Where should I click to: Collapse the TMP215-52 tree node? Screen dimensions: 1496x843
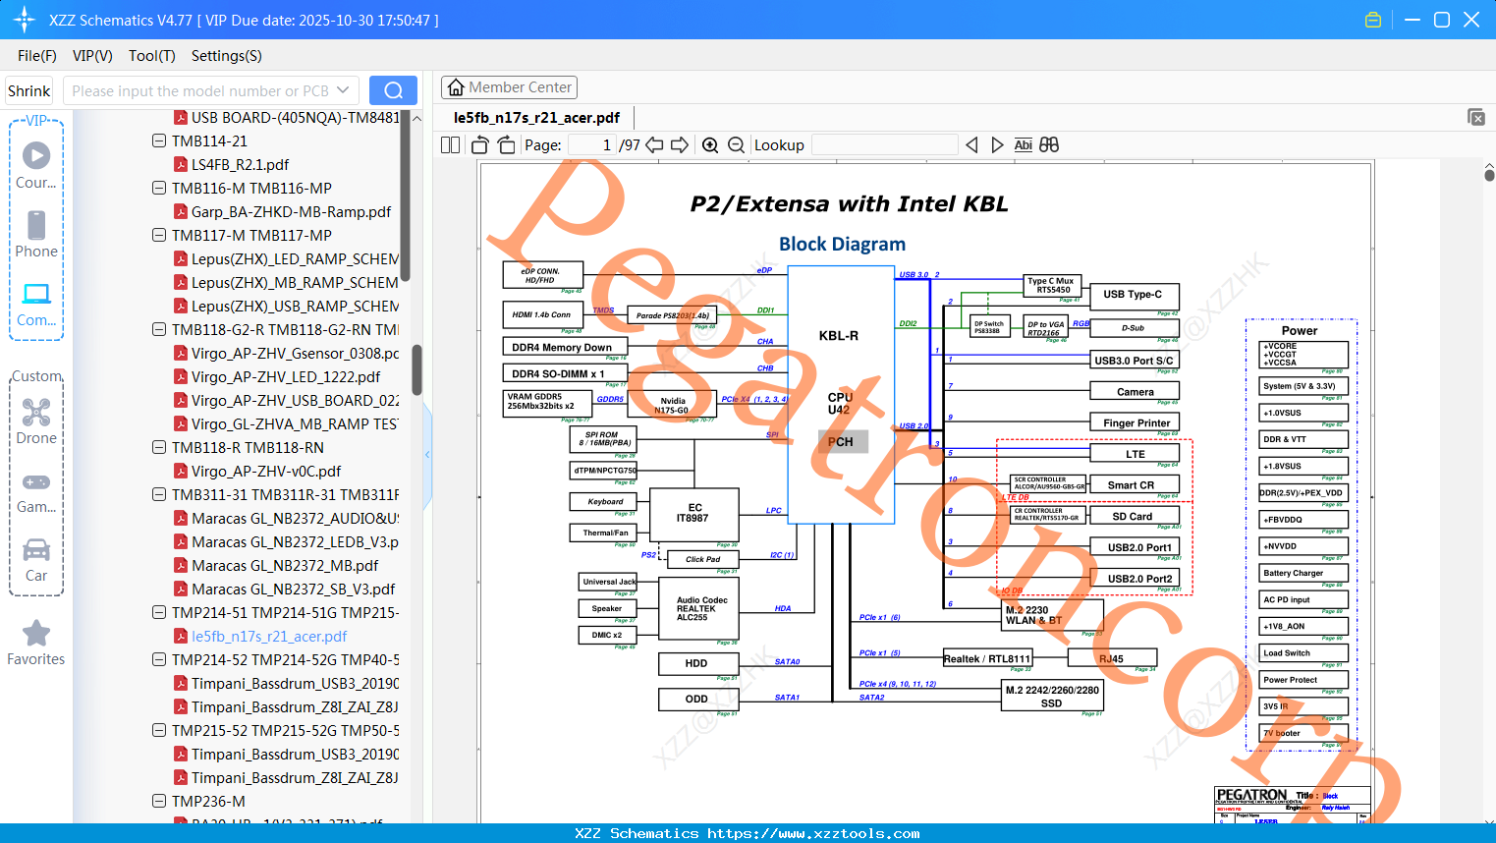[x=159, y=731]
